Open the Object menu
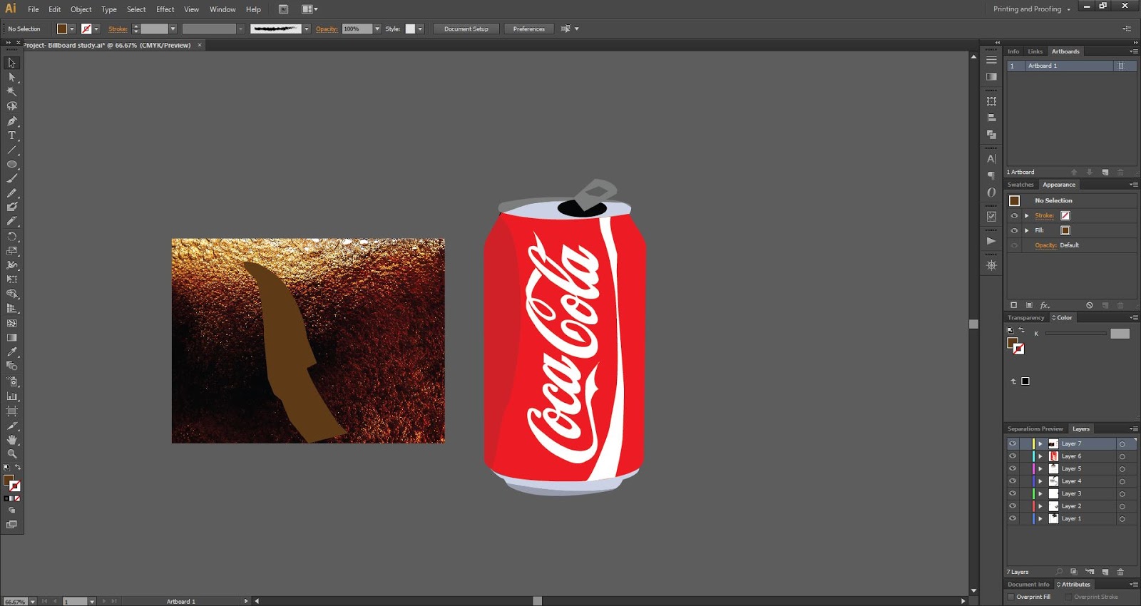This screenshot has width=1141, height=606. (x=81, y=9)
